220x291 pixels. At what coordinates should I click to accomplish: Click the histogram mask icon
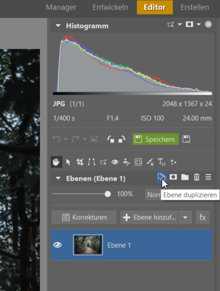pyautogui.click(x=189, y=24)
